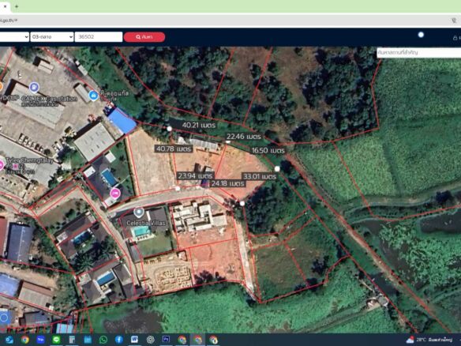This screenshot has height=346, width=461.
Task: Click the important places search box
Action: [419, 53]
